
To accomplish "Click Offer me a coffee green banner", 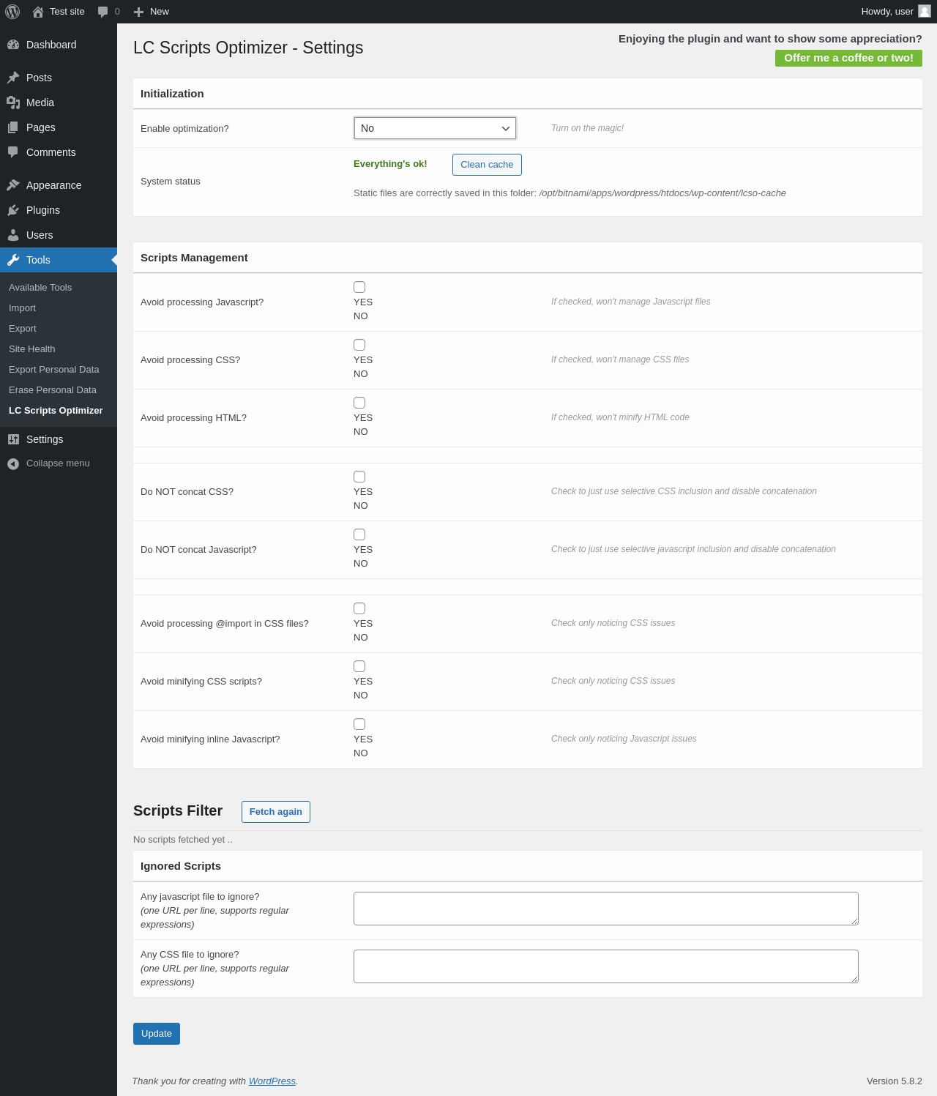I will 848,58.
